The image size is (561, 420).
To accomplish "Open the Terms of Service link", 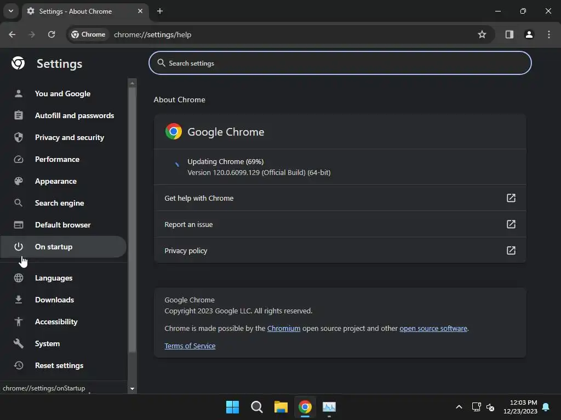I will tap(190, 346).
